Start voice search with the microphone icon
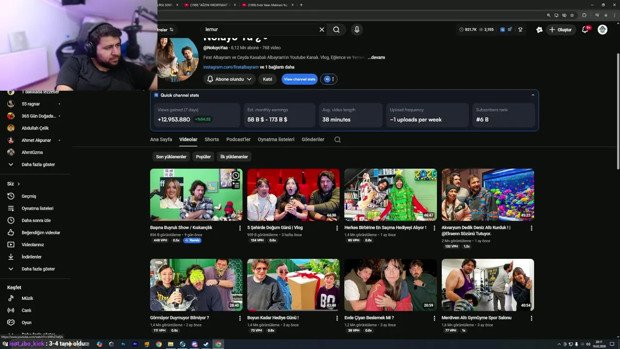This screenshot has width=620, height=349. (357, 30)
